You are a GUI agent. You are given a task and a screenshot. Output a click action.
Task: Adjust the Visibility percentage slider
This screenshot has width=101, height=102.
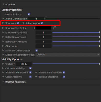66,64
